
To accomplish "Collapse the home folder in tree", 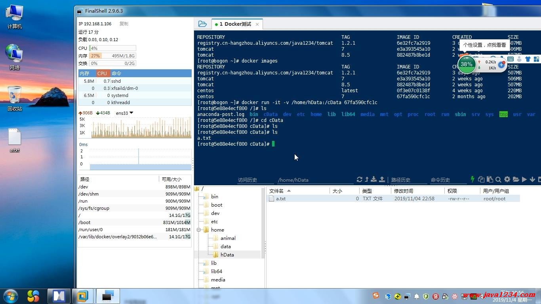I will pos(199,230).
